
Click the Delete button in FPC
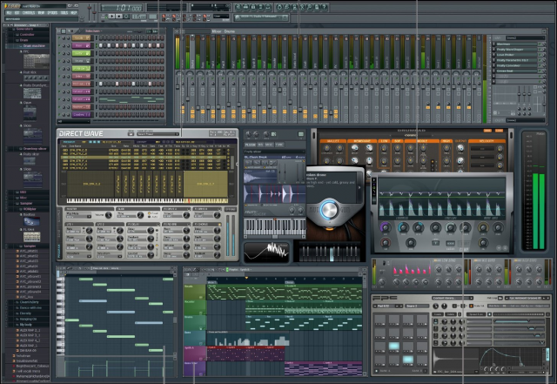451,314
